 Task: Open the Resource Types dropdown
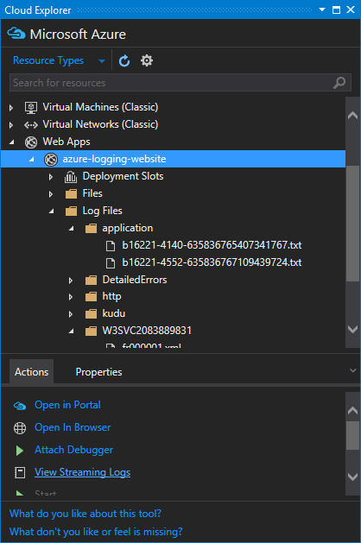59,60
